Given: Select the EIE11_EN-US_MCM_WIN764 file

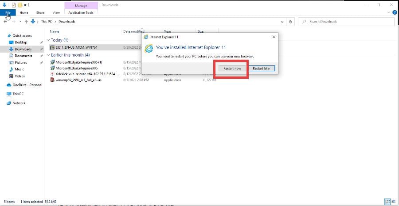Looking at the screenshot, I should click(x=76, y=47).
